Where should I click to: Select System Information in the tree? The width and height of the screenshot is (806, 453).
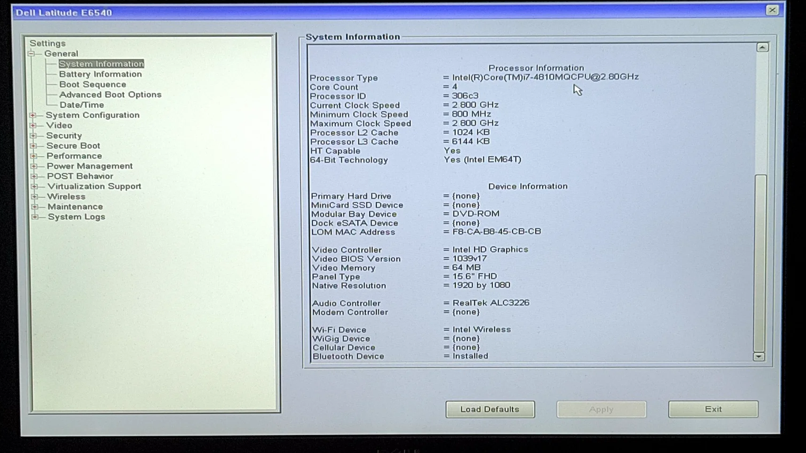101,64
